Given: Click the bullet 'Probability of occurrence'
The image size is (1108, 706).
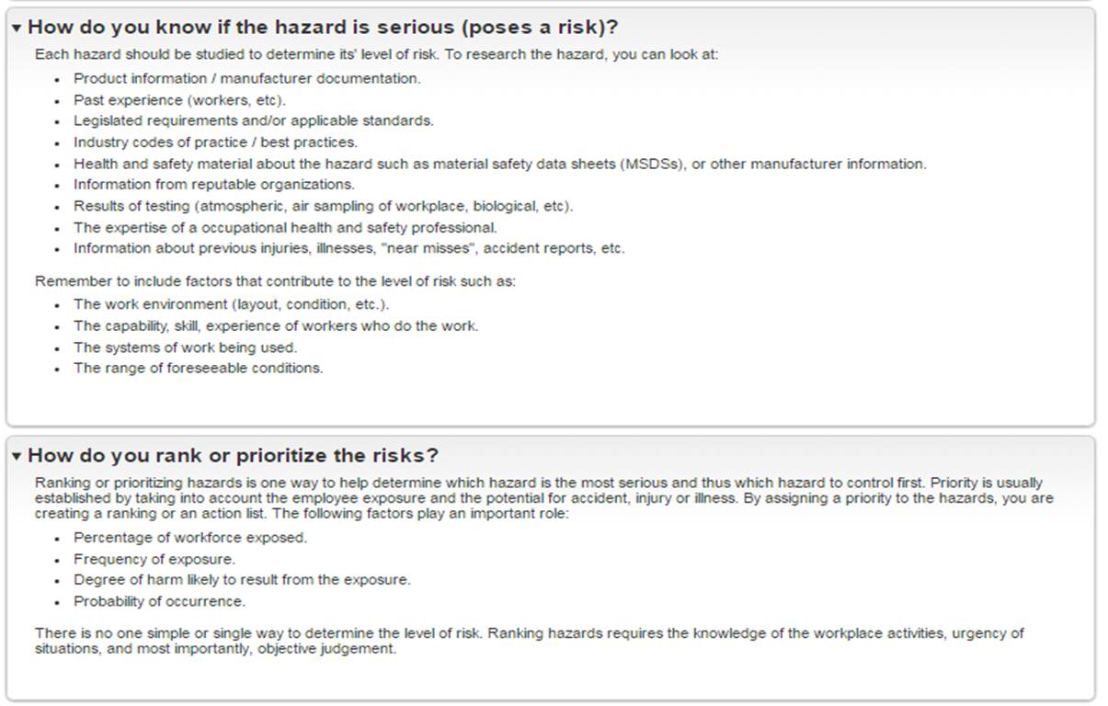Looking at the screenshot, I should coord(167,600).
